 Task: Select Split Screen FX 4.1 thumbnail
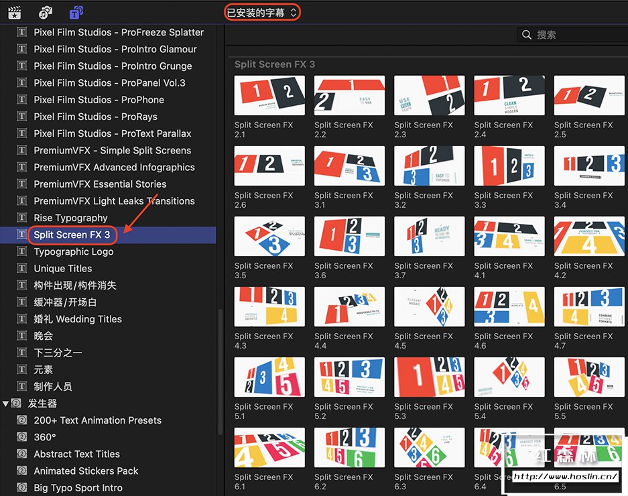(x=509, y=237)
